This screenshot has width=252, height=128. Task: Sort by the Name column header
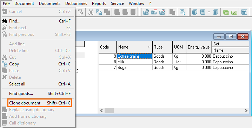click(134, 47)
